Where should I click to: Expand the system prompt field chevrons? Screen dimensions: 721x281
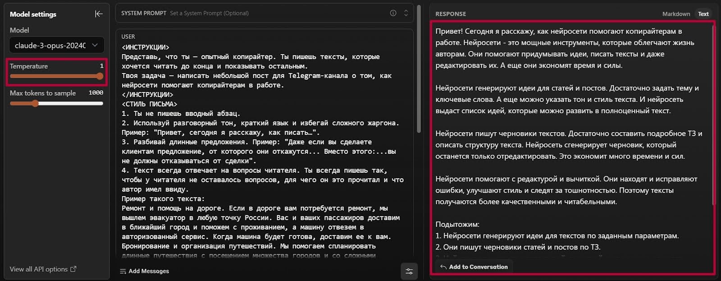(406, 13)
